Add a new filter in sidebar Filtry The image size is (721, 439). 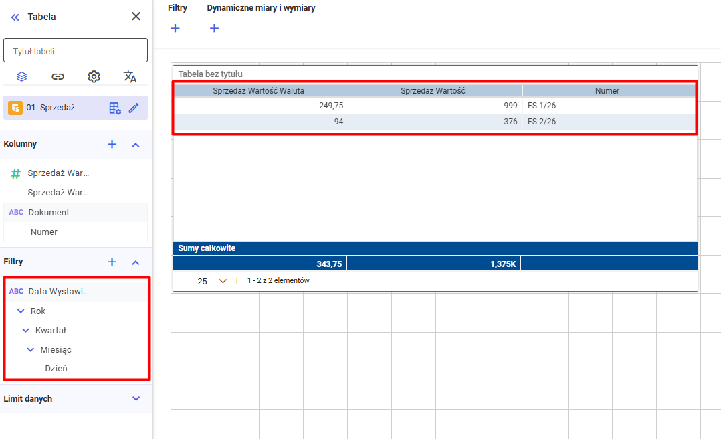point(112,262)
